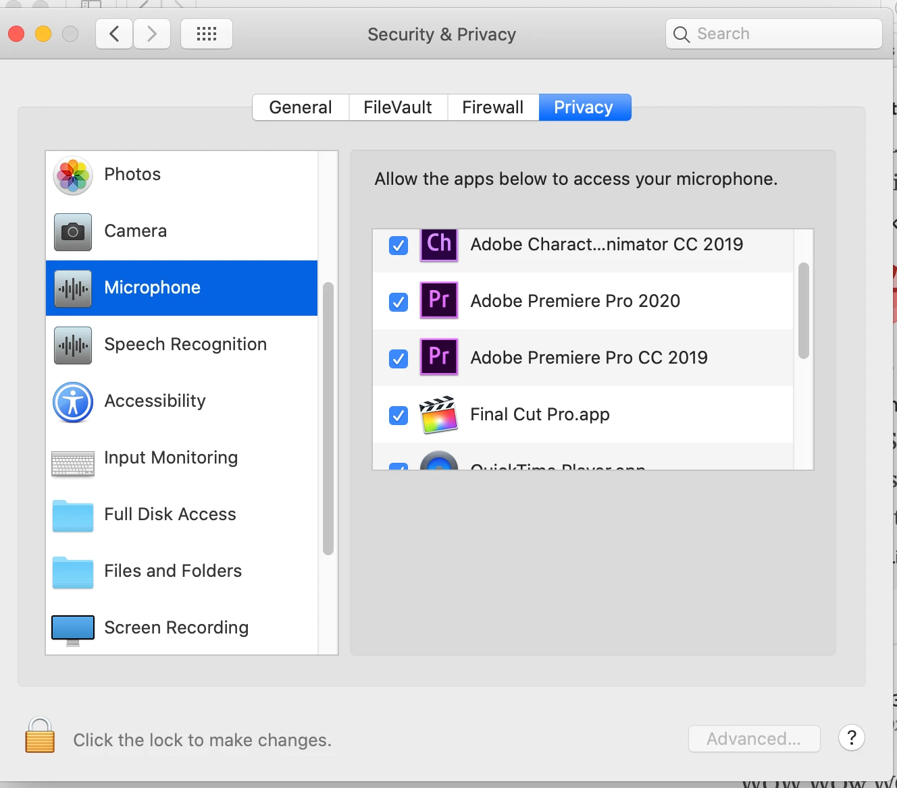Click the Accessibility figure icon

point(73,402)
